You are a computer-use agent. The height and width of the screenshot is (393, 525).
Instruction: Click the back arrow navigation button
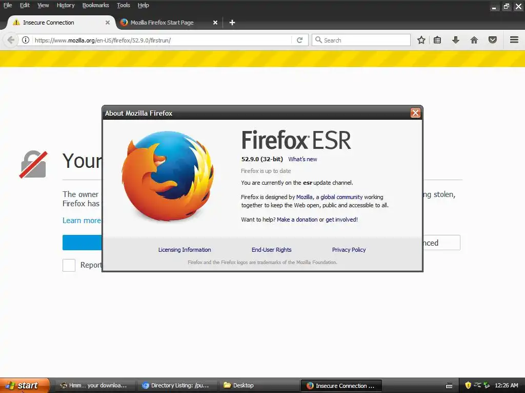coord(11,40)
